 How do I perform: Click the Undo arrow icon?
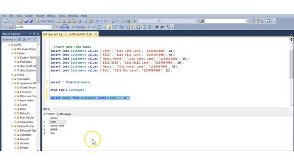(x=97, y=21)
